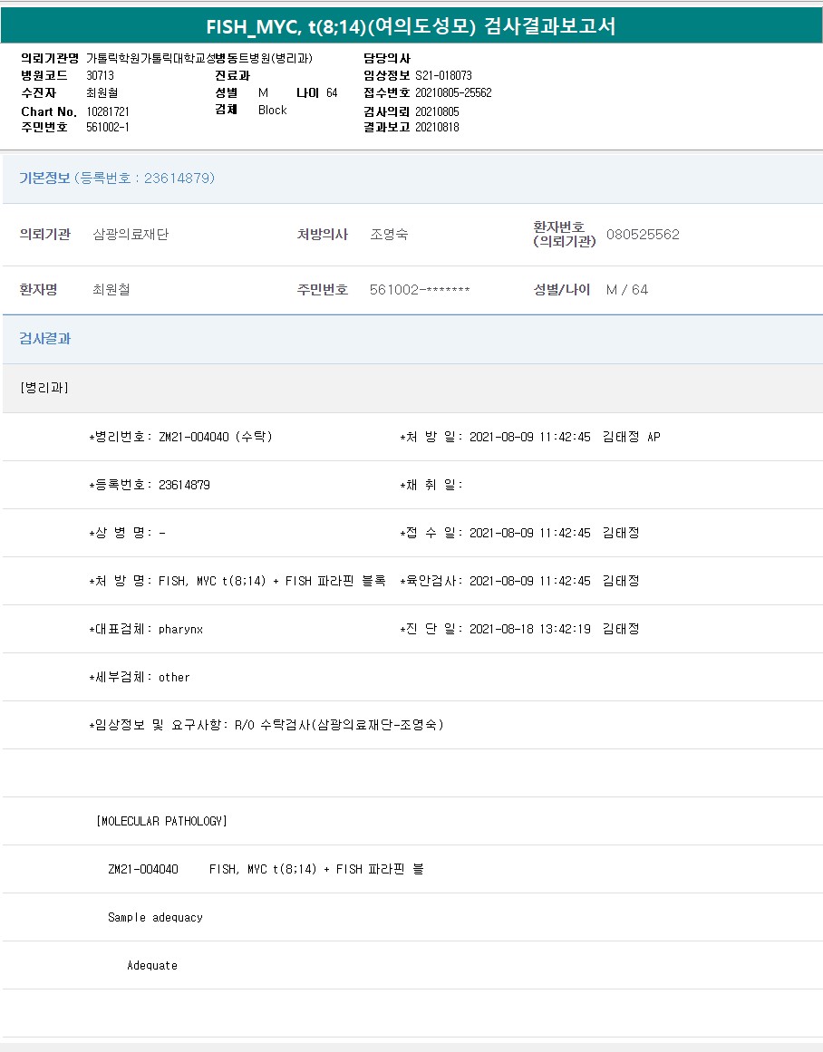
Task: Select the 임상정보 code S21-018073
Action: (443, 76)
